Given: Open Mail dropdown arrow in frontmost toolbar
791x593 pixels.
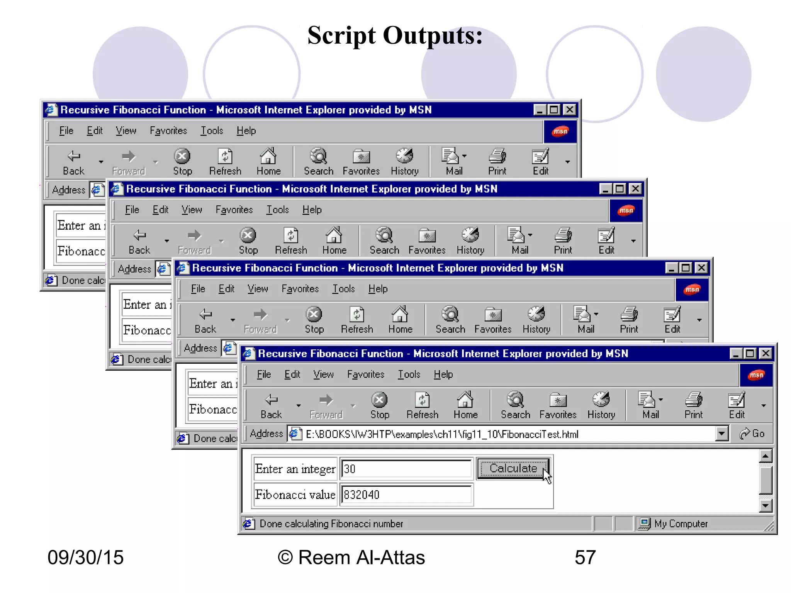Looking at the screenshot, I should (661, 400).
